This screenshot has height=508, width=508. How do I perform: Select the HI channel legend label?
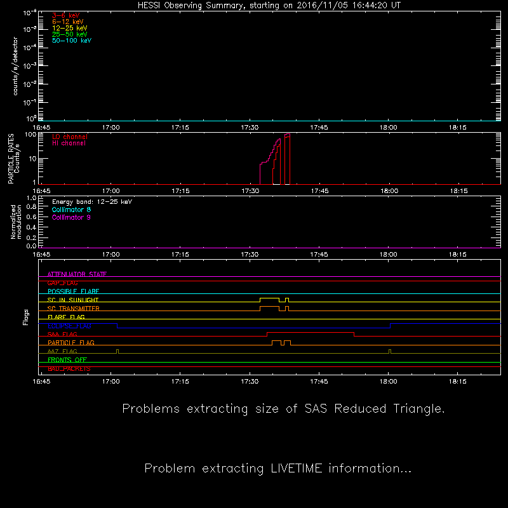(69, 144)
